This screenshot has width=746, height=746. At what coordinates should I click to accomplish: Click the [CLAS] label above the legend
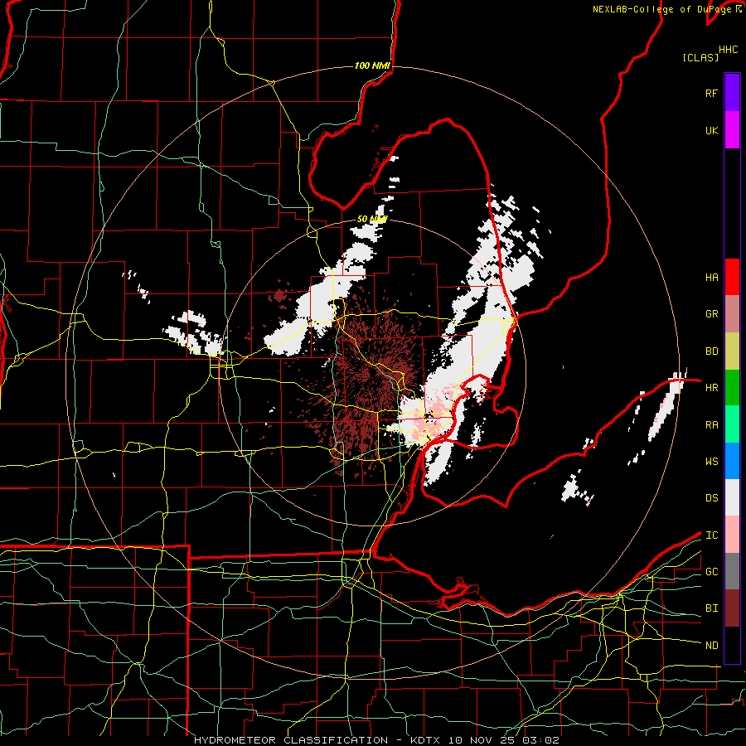coord(700,57)
